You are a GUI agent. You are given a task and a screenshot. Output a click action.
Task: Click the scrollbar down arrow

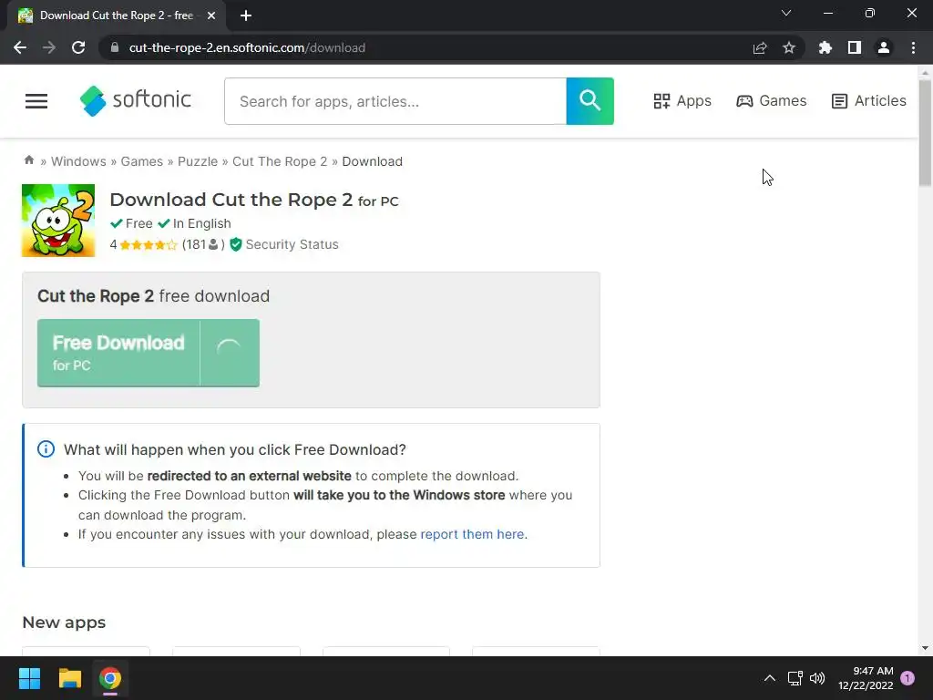click(x=925, y=648)
